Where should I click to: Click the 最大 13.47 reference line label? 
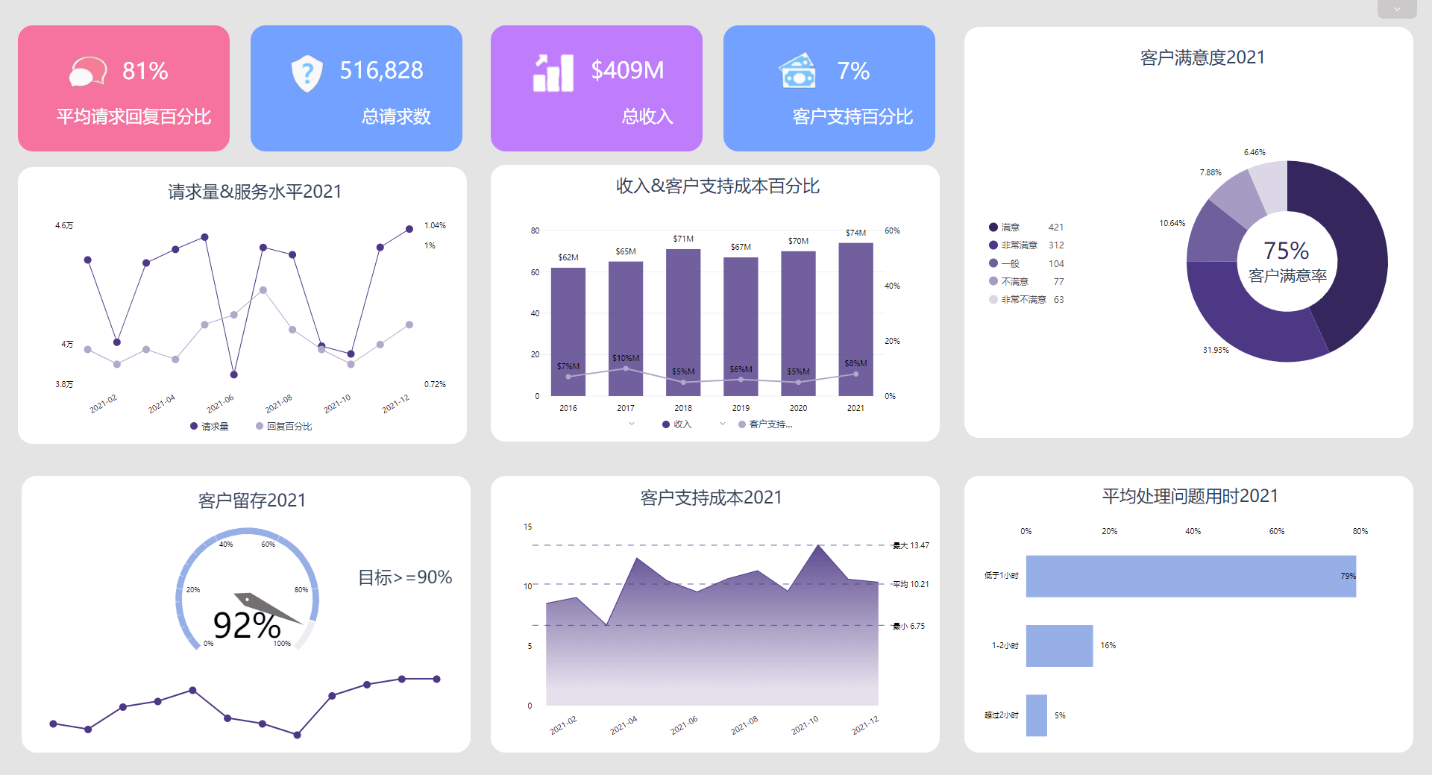[x=911, y=546]
